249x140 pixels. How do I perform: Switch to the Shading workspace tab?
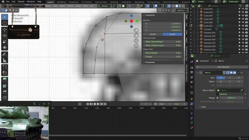[x=114, y=2]
